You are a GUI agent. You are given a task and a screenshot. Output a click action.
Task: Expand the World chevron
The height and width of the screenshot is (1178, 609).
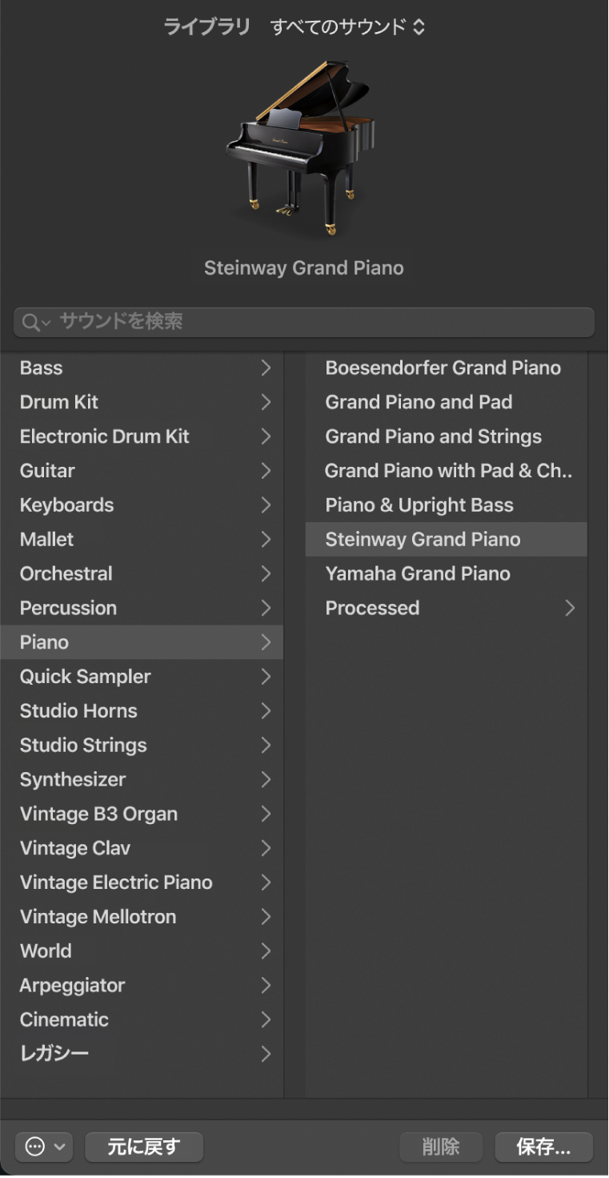(266, 951)
